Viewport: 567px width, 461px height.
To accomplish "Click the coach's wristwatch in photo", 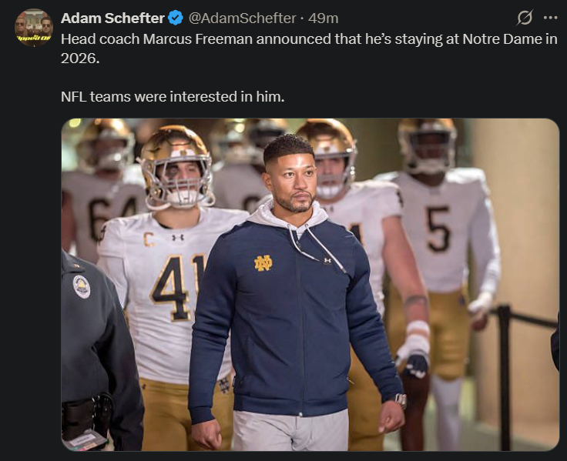I will point(401,400).
